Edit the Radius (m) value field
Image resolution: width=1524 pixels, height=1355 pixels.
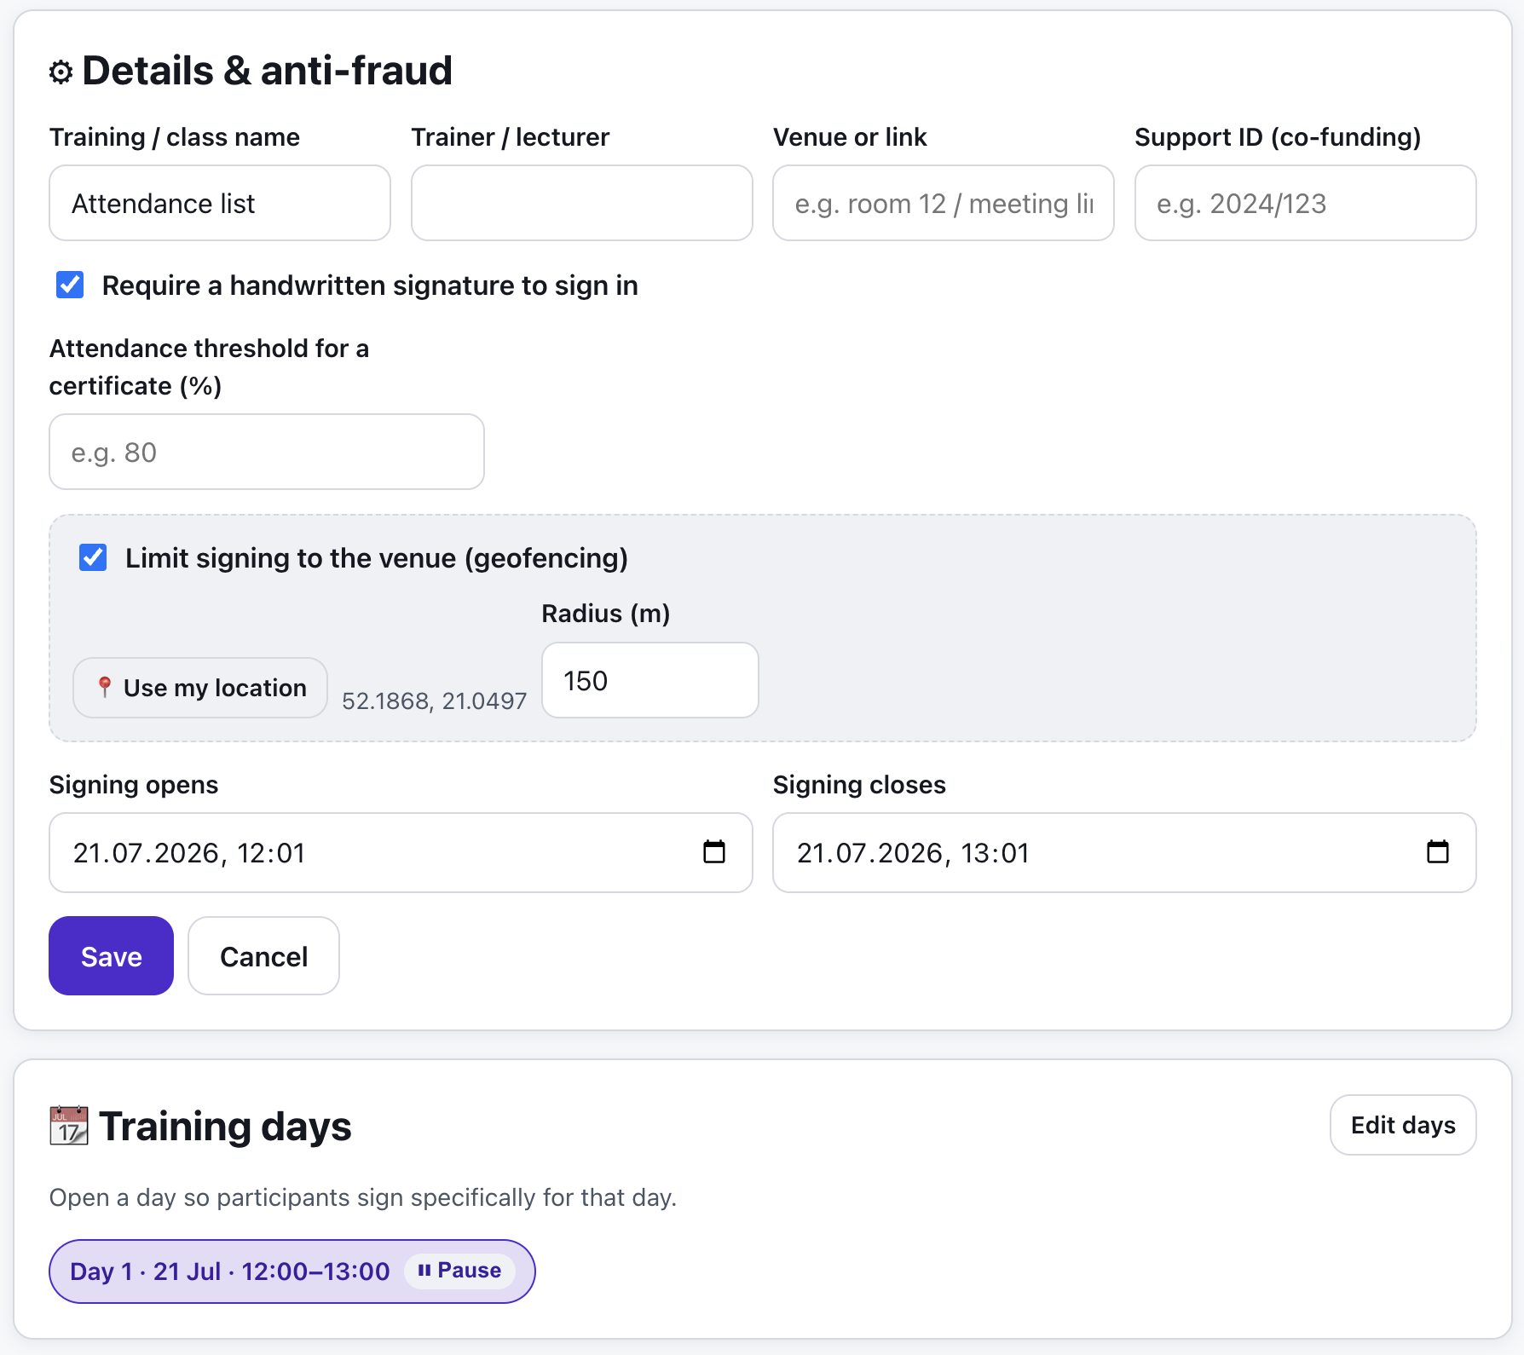650,680
